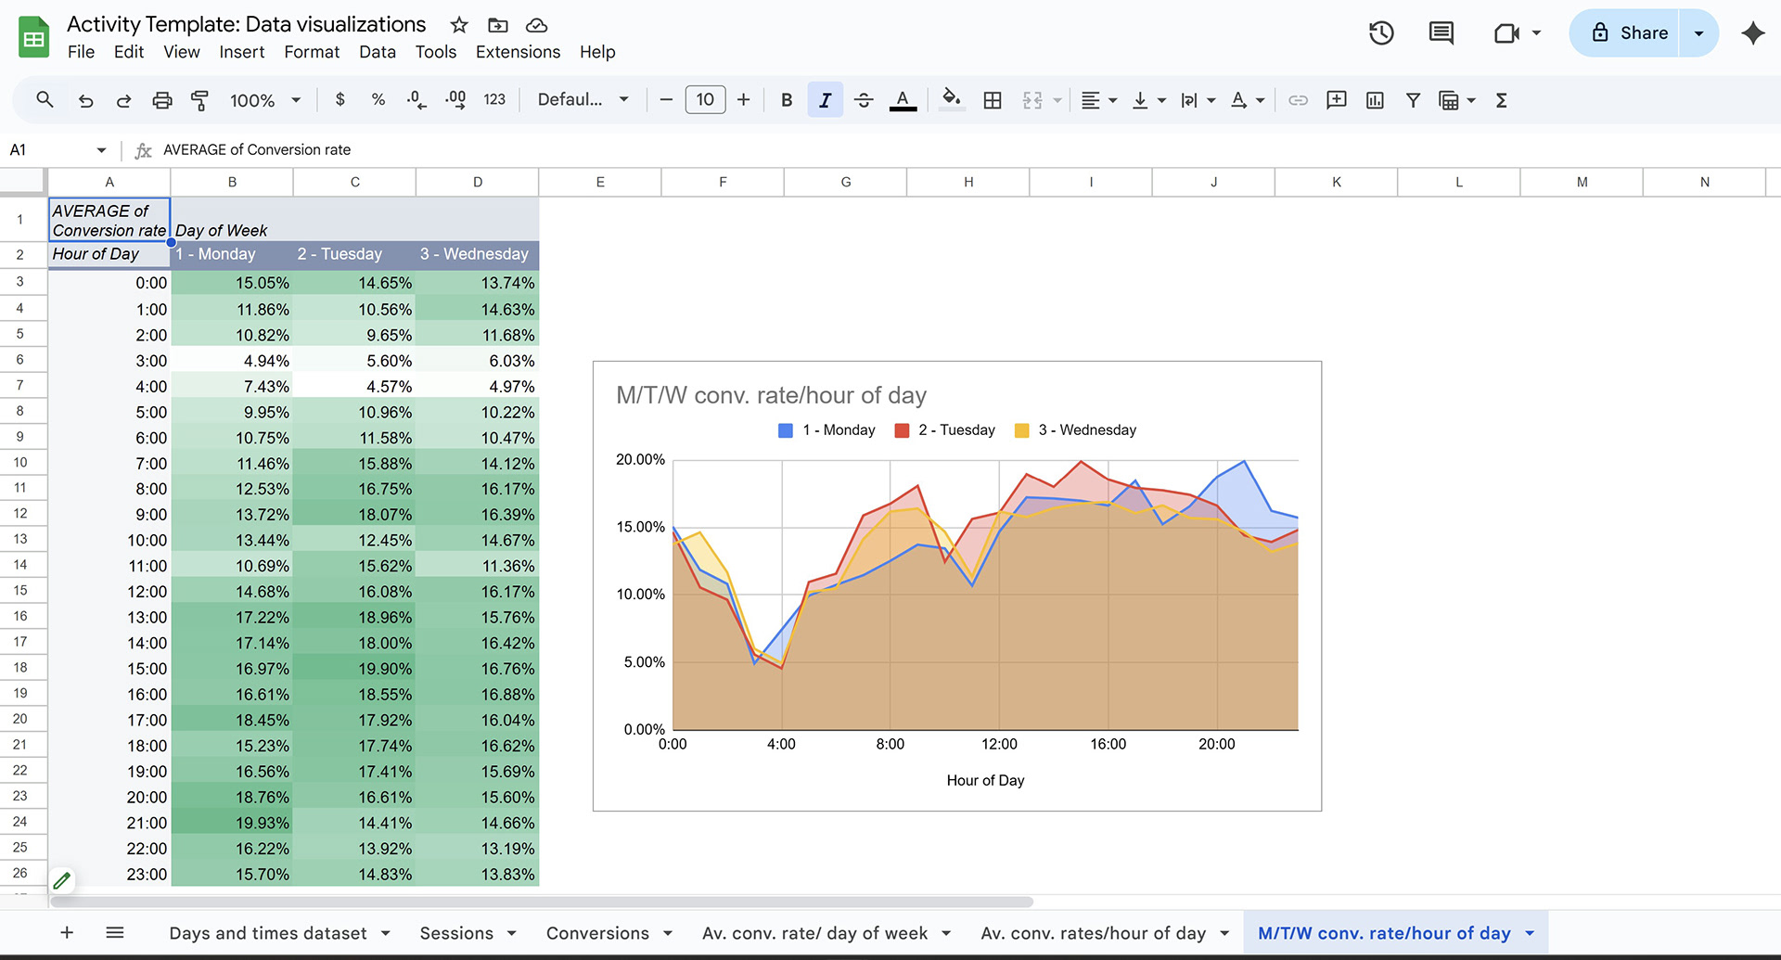Click the Monday blue legend swatch

pos(785,430)
